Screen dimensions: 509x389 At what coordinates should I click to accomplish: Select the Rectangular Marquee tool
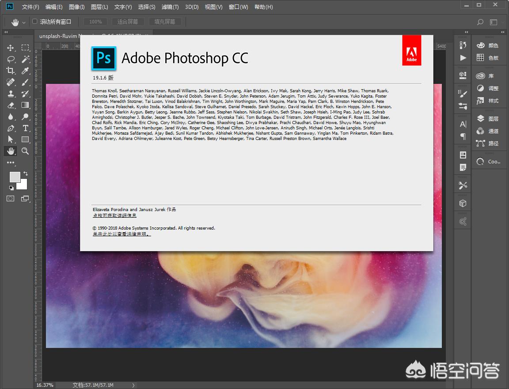point(25,48)
